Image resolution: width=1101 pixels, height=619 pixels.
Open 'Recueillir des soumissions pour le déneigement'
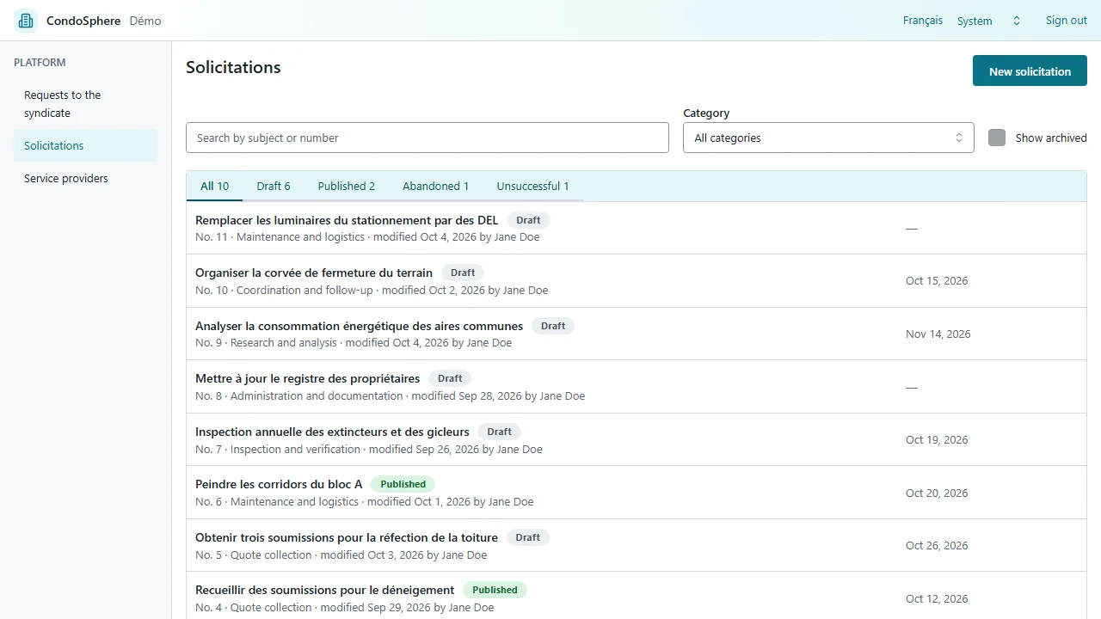point(324,590)
